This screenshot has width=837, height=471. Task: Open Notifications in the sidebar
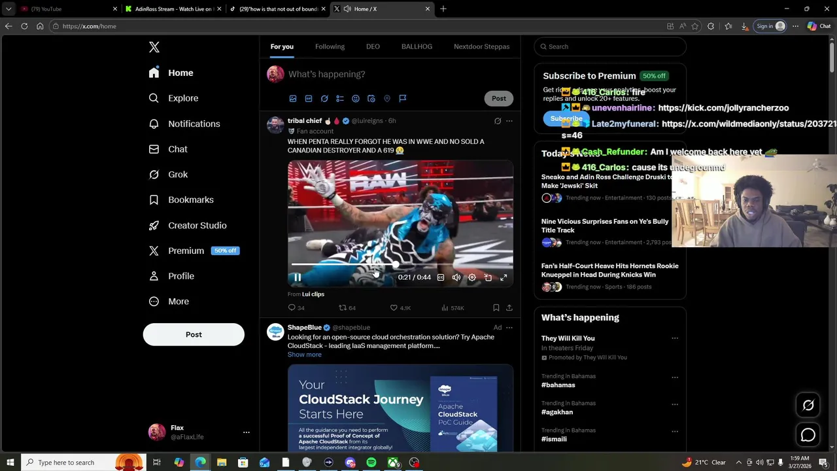click(x=184, y=124)
